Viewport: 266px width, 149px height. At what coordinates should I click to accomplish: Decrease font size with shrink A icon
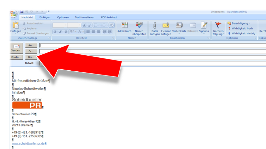pyautogui.click(x=89, y=25)
